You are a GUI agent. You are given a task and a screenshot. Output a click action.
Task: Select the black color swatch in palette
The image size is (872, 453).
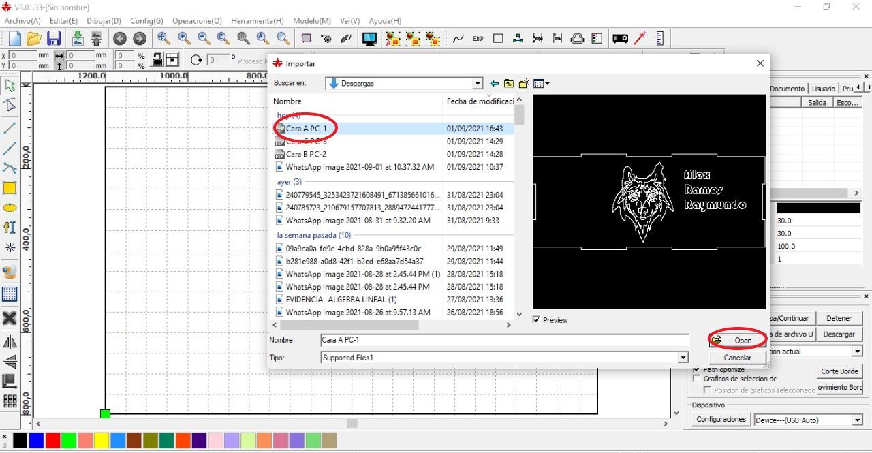click(20, 441)
